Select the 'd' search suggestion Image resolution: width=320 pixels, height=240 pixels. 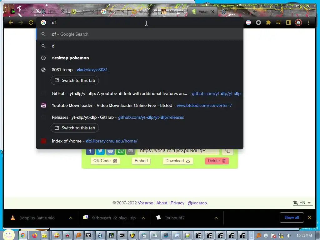click(x=140, y=46)
